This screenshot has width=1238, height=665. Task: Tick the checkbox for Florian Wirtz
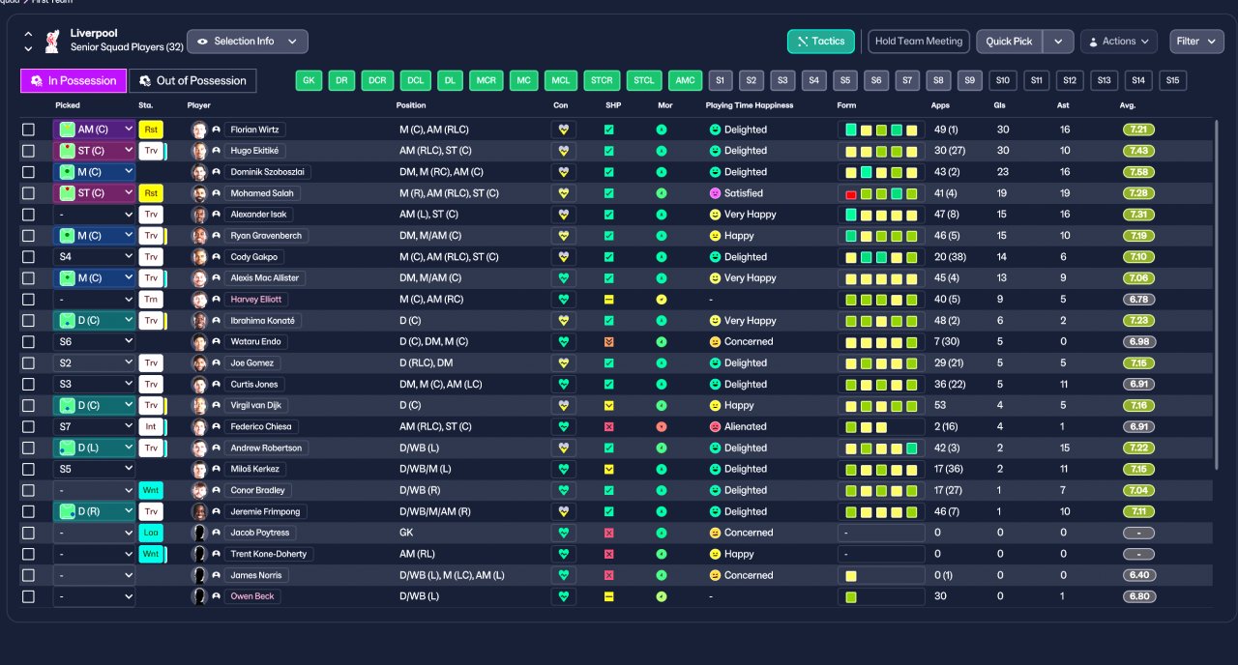(28, 130)
